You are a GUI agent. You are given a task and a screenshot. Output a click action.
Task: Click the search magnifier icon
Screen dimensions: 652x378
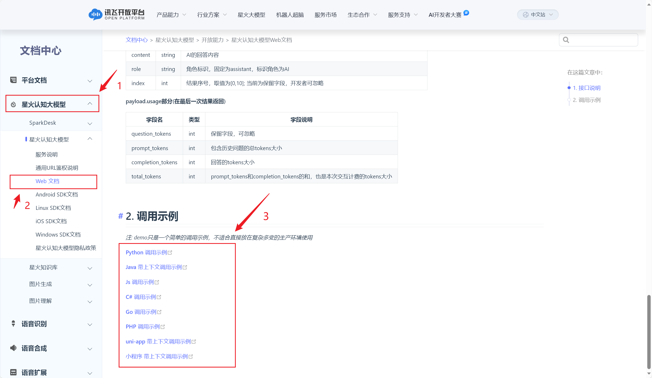[566, 40]
